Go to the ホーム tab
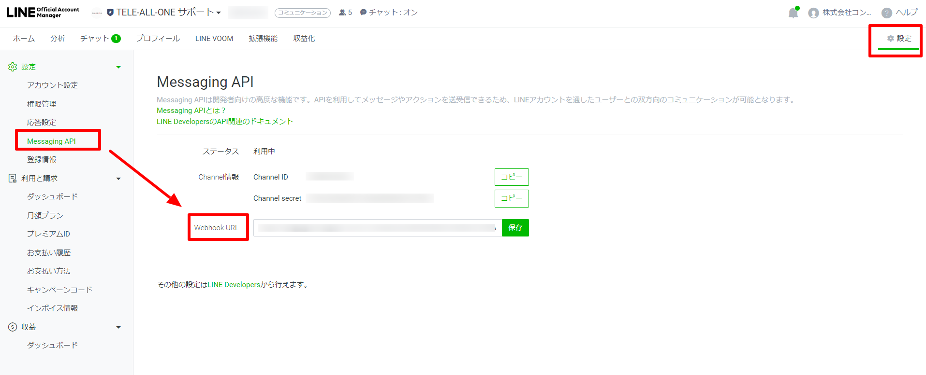The height and width of the screenshot is (375, 926). [24, 39]
